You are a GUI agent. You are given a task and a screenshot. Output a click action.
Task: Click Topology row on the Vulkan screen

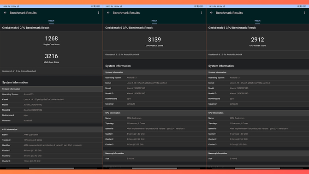point(257,123)
